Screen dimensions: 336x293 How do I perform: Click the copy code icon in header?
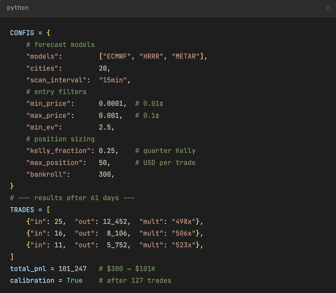coord(328,8)
